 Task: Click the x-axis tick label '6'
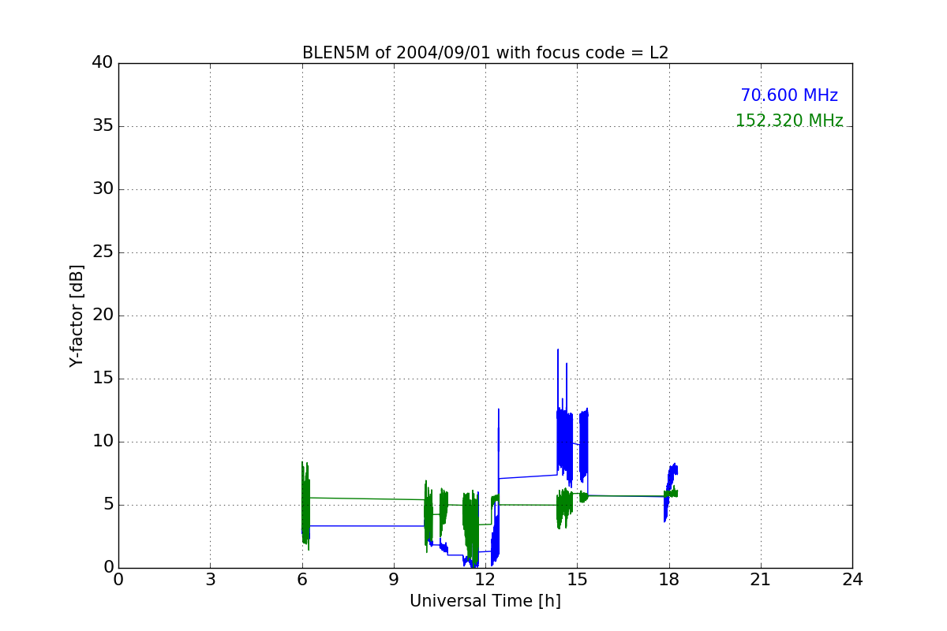[x=301, y=580]
